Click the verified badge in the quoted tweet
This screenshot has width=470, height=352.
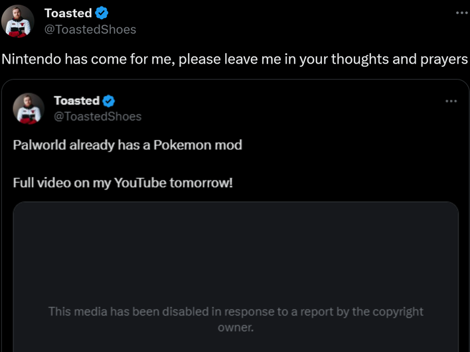click(110, 101)
